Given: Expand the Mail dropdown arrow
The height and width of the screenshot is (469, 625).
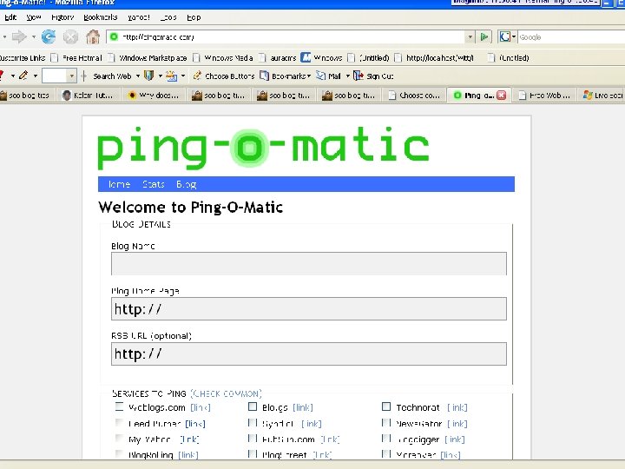Looking at the screenshot, I should tap(347, 76).
